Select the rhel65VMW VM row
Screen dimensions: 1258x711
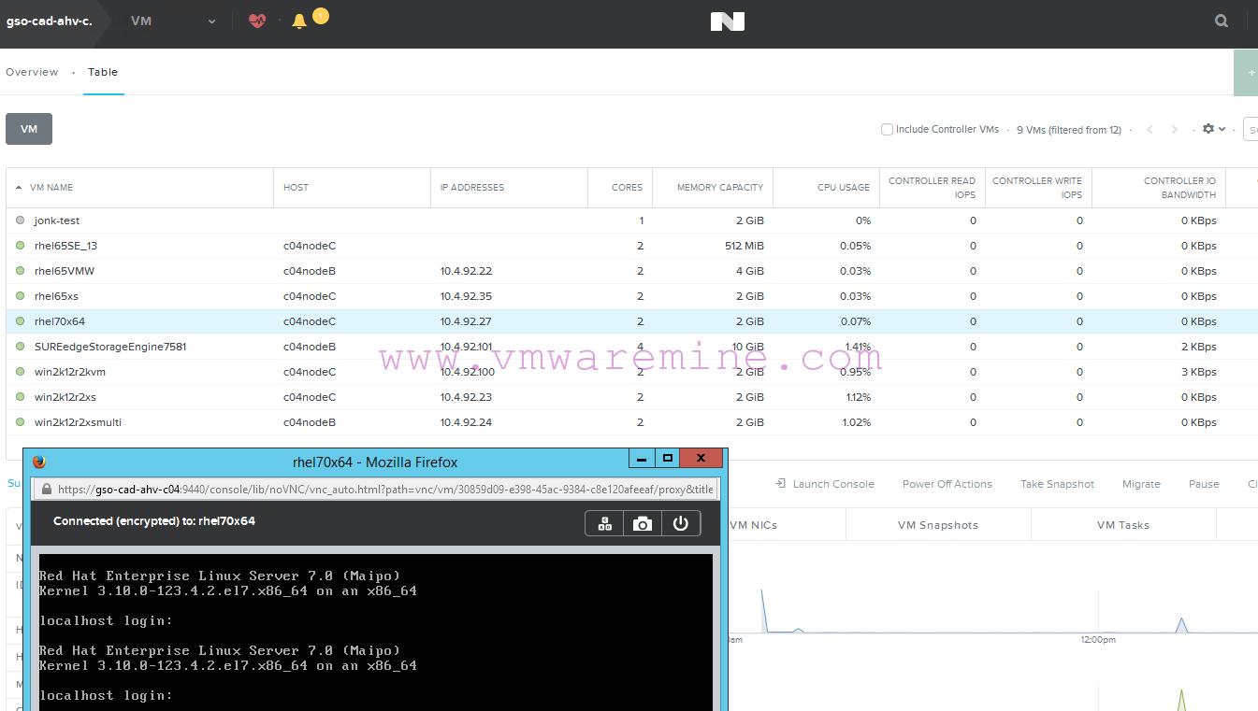pyautogui.click(x=631, y=271)
